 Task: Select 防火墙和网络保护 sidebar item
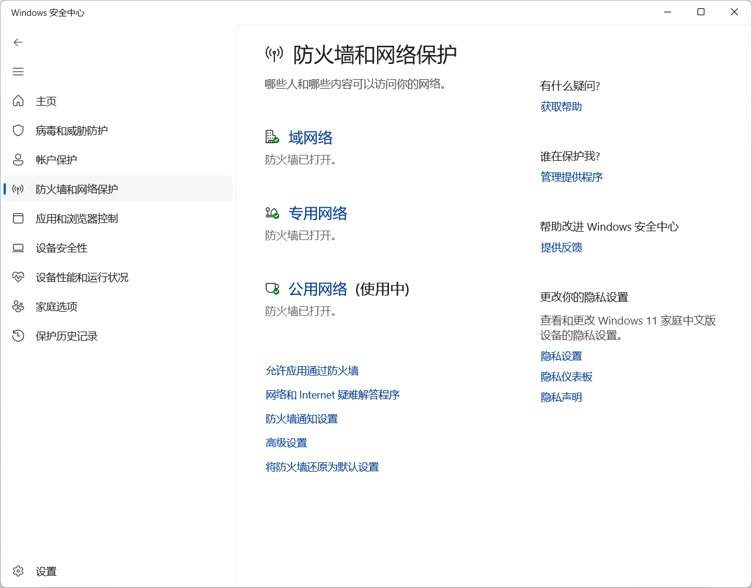point(76,189)
